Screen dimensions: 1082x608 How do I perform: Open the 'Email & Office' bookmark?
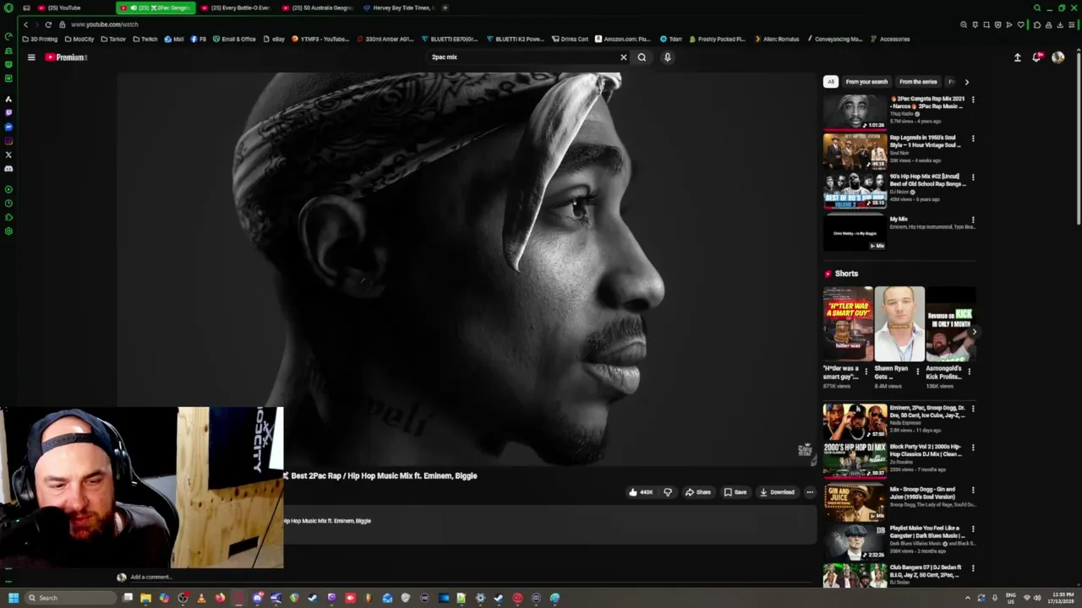(x=234, y=39)
